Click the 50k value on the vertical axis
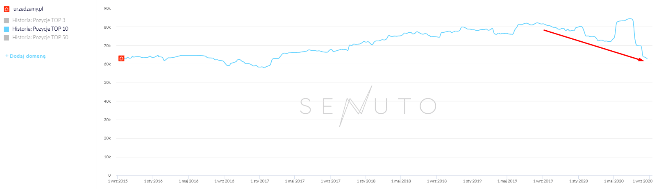This screenshot has height=189, width=659. pyautogui.click(x=107, y=83)
